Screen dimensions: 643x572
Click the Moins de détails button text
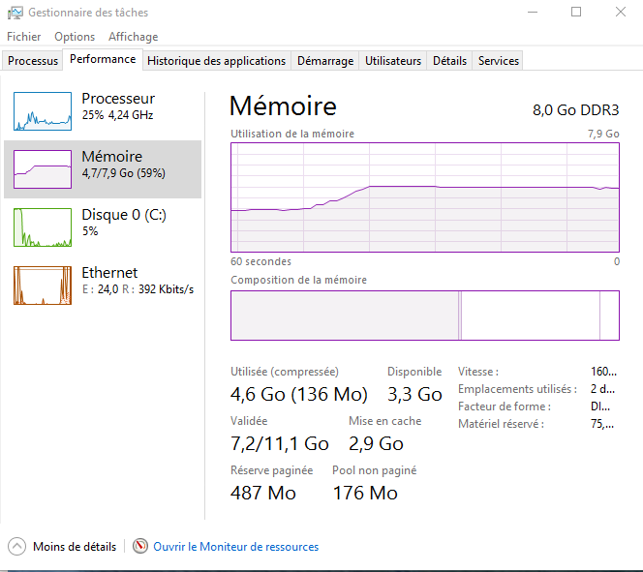[x=75, y=546]
